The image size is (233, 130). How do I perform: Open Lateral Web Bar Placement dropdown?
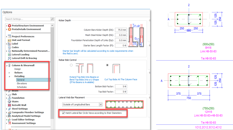click(100, 104)
